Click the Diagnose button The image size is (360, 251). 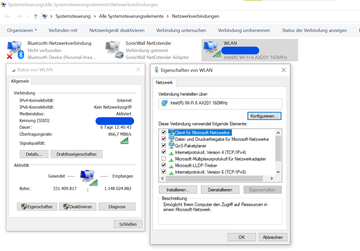[x=117, y=207]
